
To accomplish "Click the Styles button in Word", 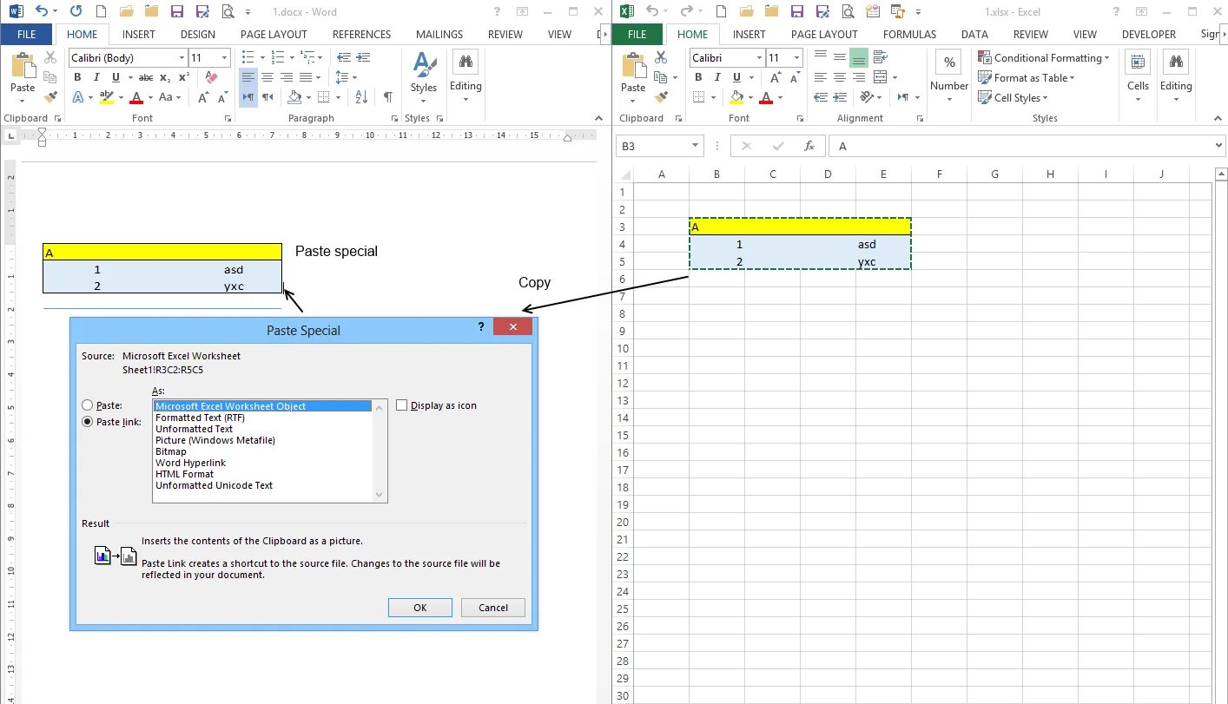I will [x=424, y=76].
